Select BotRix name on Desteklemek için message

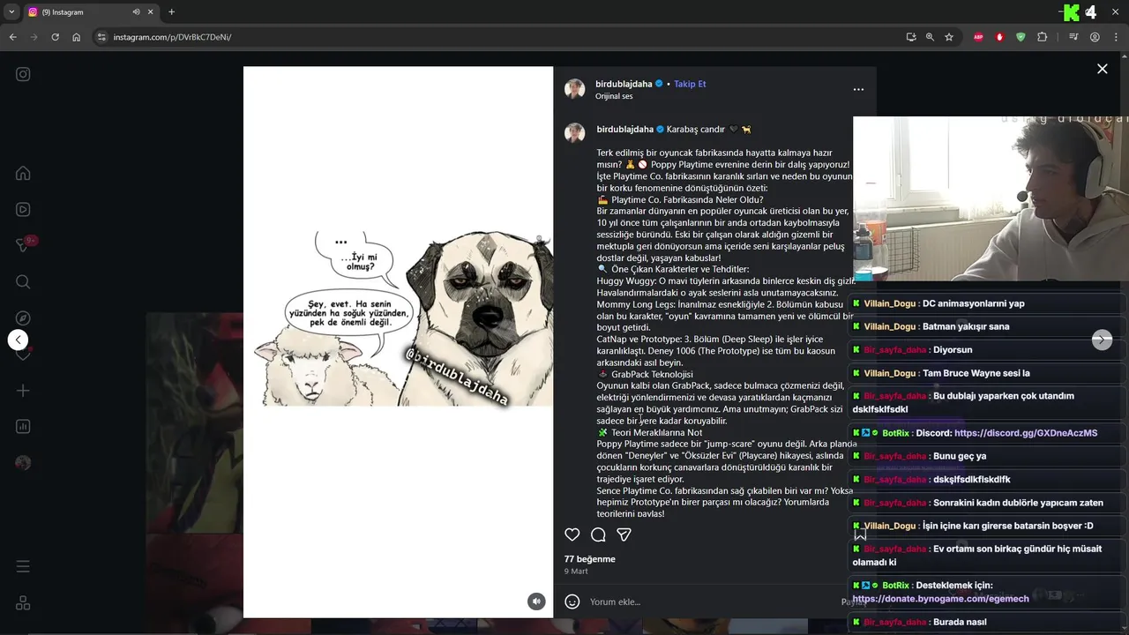pyautogui.click(x=895, y=586)
